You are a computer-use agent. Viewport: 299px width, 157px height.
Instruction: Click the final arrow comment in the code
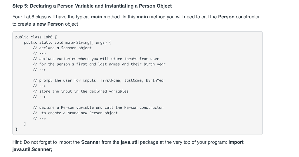[39, 118]
